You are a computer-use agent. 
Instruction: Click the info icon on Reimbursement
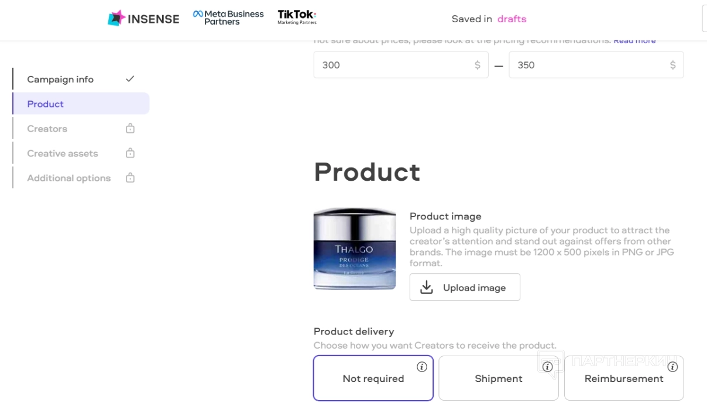673,367
